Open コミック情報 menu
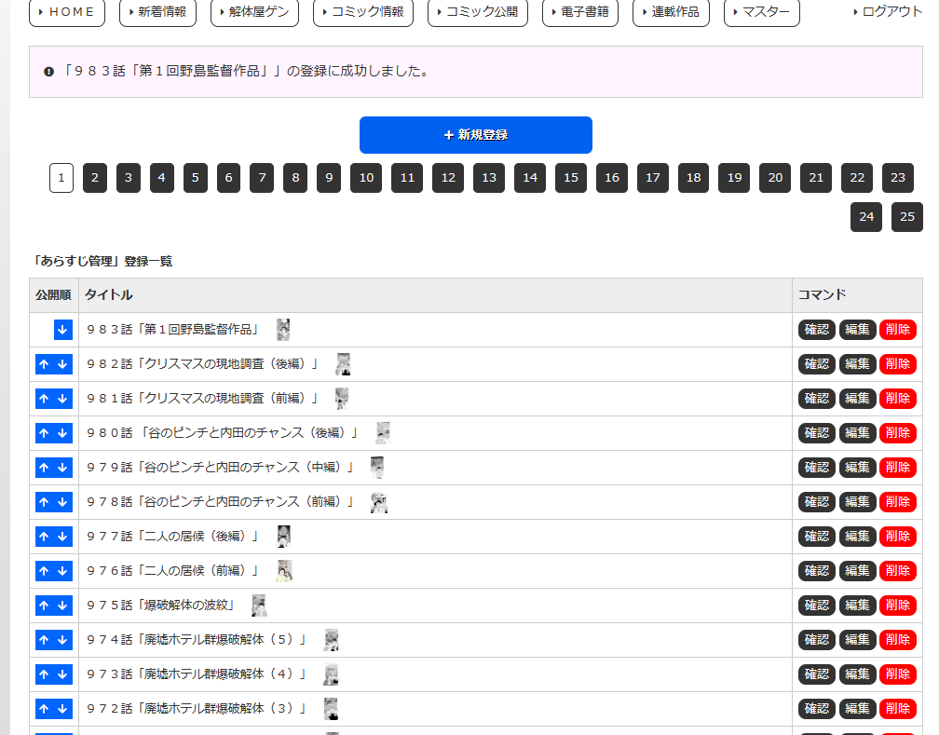Viewport: 939px width, 735px height. click(363, 12)
